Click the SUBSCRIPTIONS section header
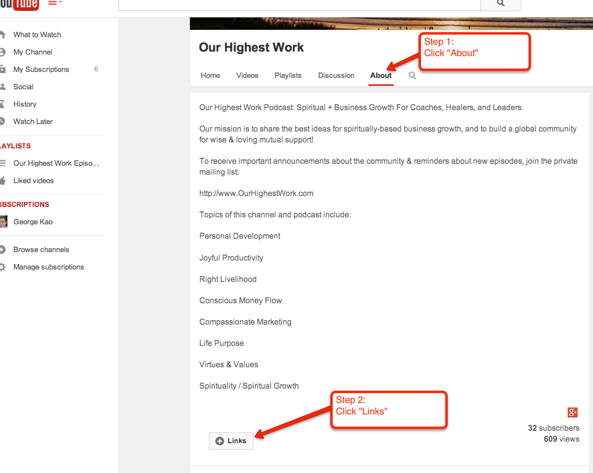 25,204
